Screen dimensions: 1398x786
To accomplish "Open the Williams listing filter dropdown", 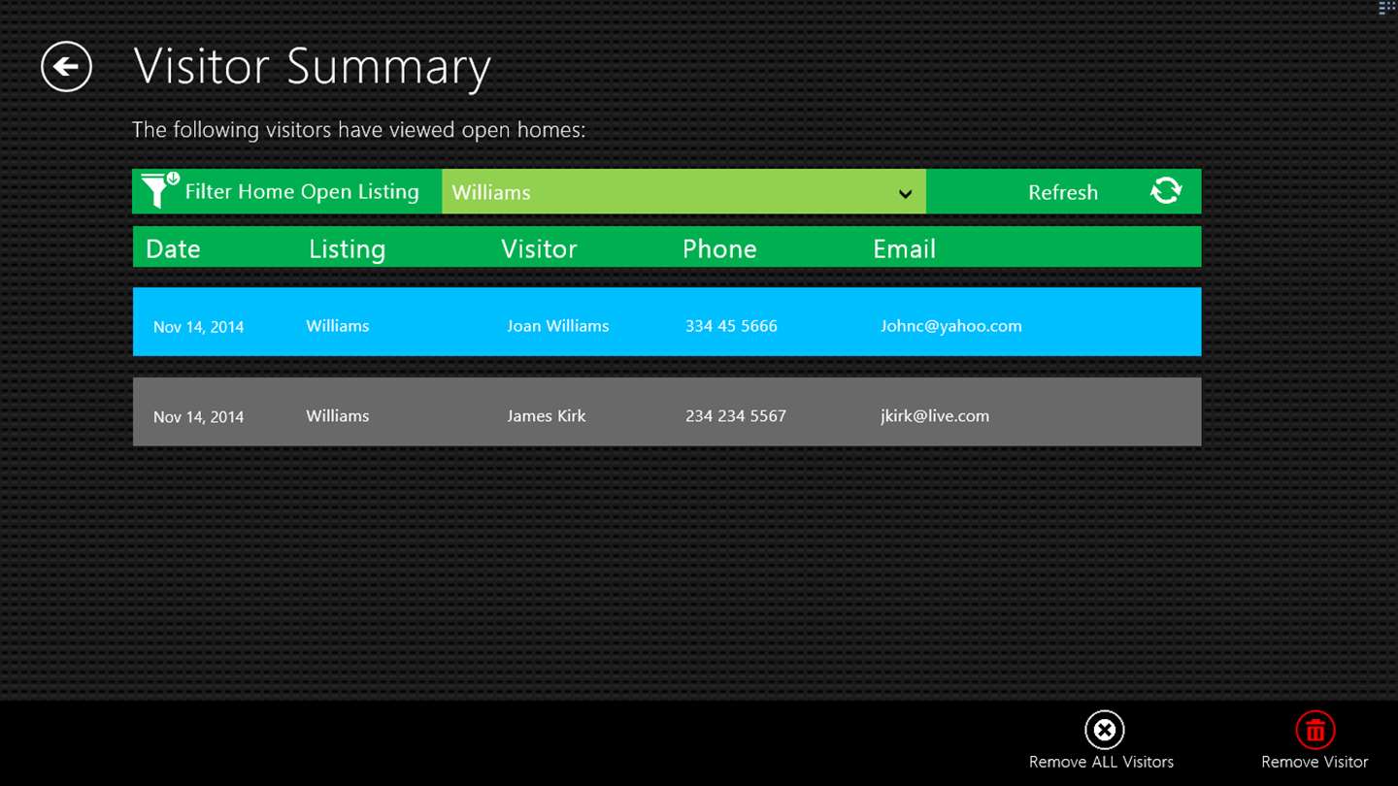I will [683, 191].
